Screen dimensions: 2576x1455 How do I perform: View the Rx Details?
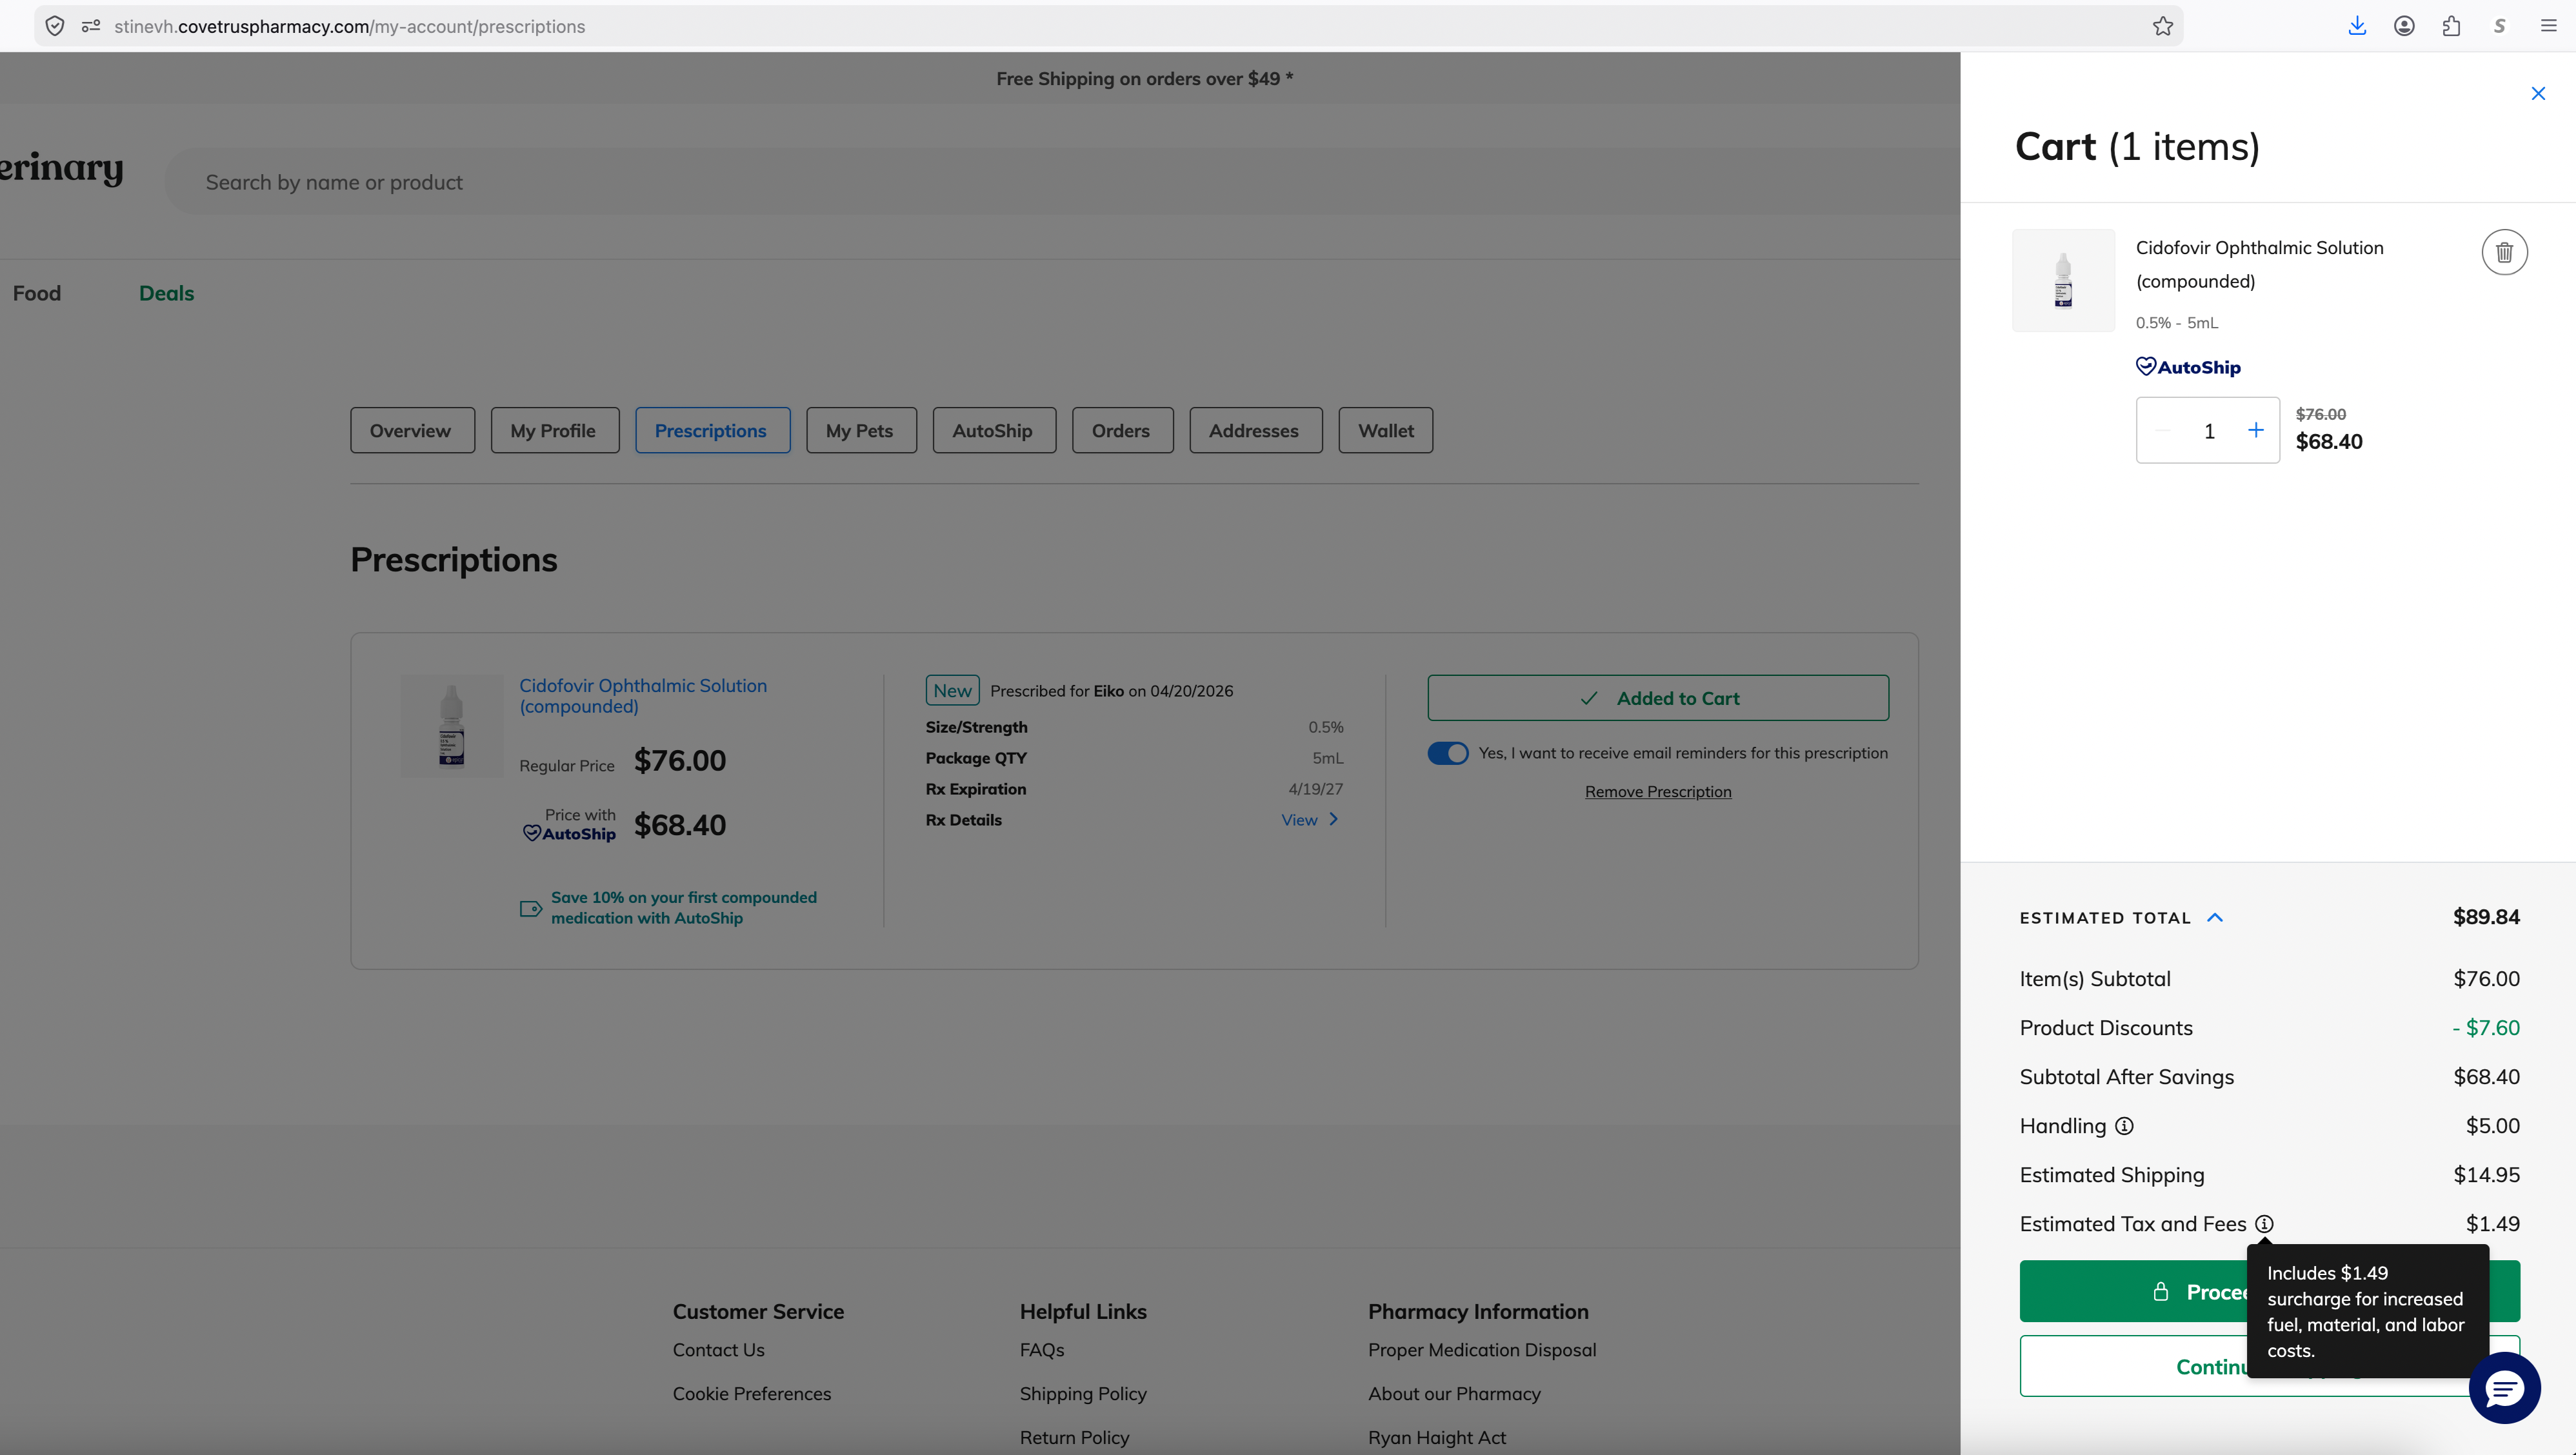(x=1309, y=820)
